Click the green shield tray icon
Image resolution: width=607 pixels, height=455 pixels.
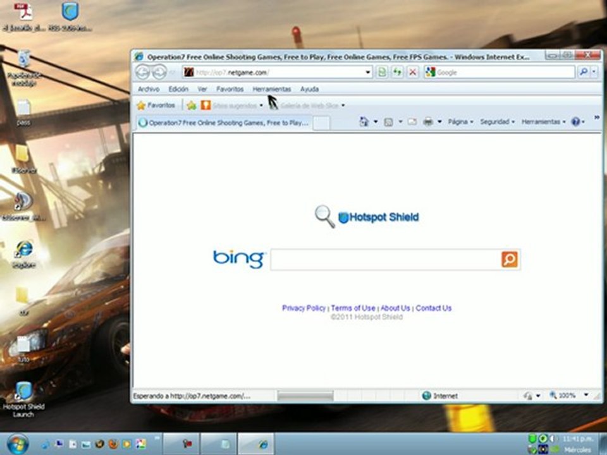click(532, 439)
